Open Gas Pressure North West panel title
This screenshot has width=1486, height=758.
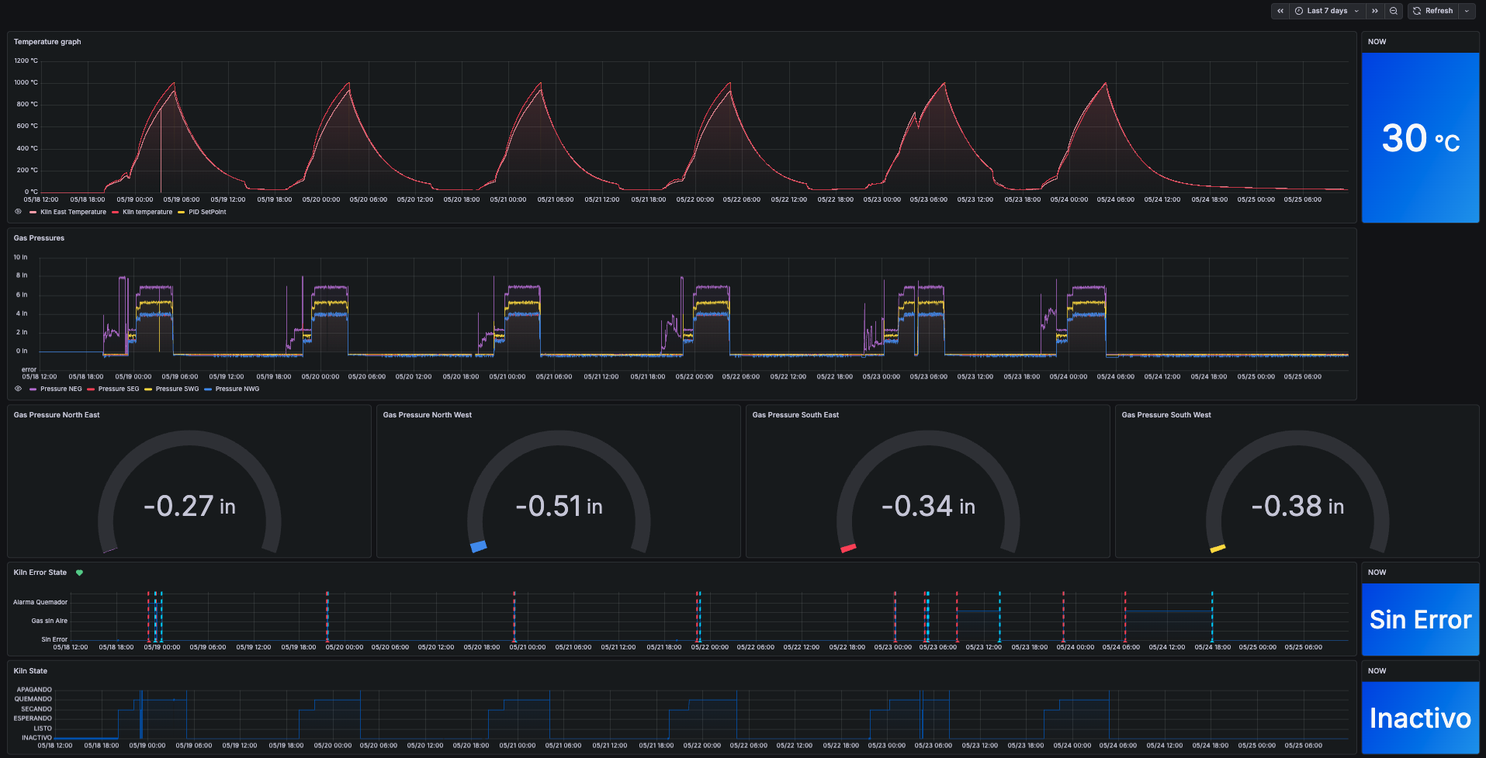pos(427,415)
